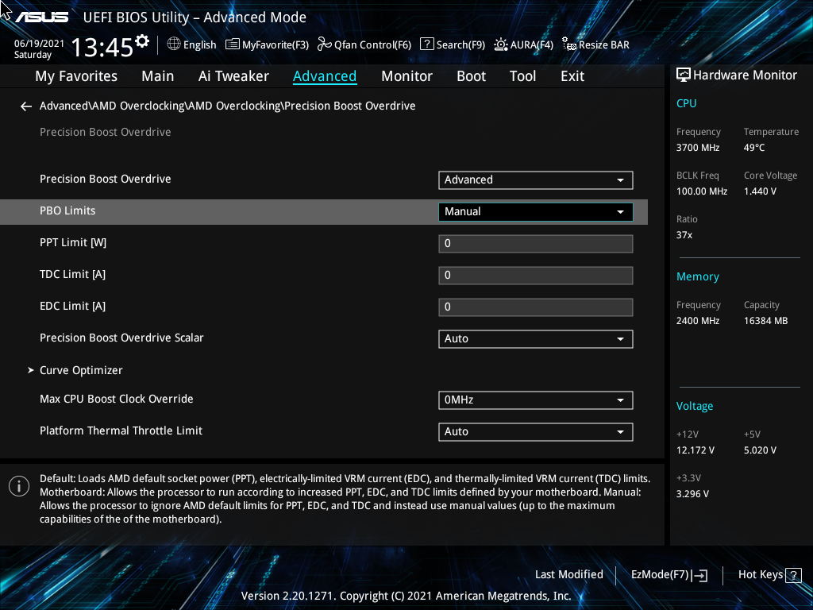Open AURA(F4) lighting icon
The image size is (813, 610).
coord(500,44)
